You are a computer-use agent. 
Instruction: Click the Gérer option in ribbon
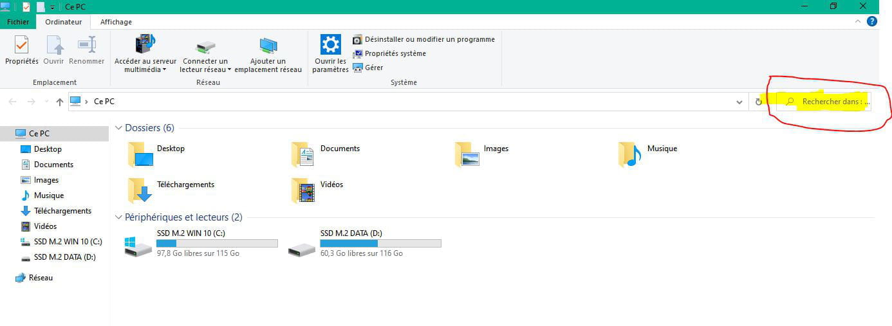(373, 68)
